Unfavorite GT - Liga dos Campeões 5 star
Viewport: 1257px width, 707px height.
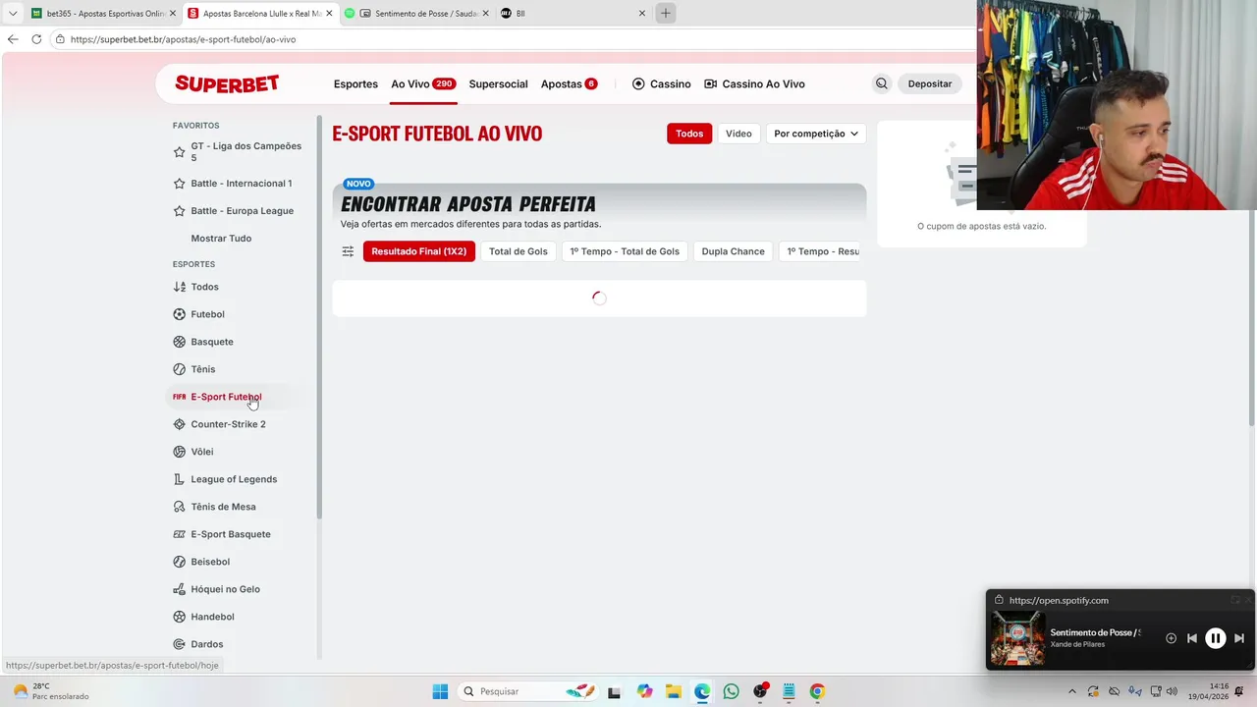click(179, 152)
